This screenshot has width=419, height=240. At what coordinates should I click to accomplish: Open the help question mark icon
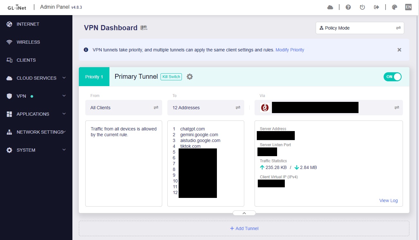click(348, 7)
